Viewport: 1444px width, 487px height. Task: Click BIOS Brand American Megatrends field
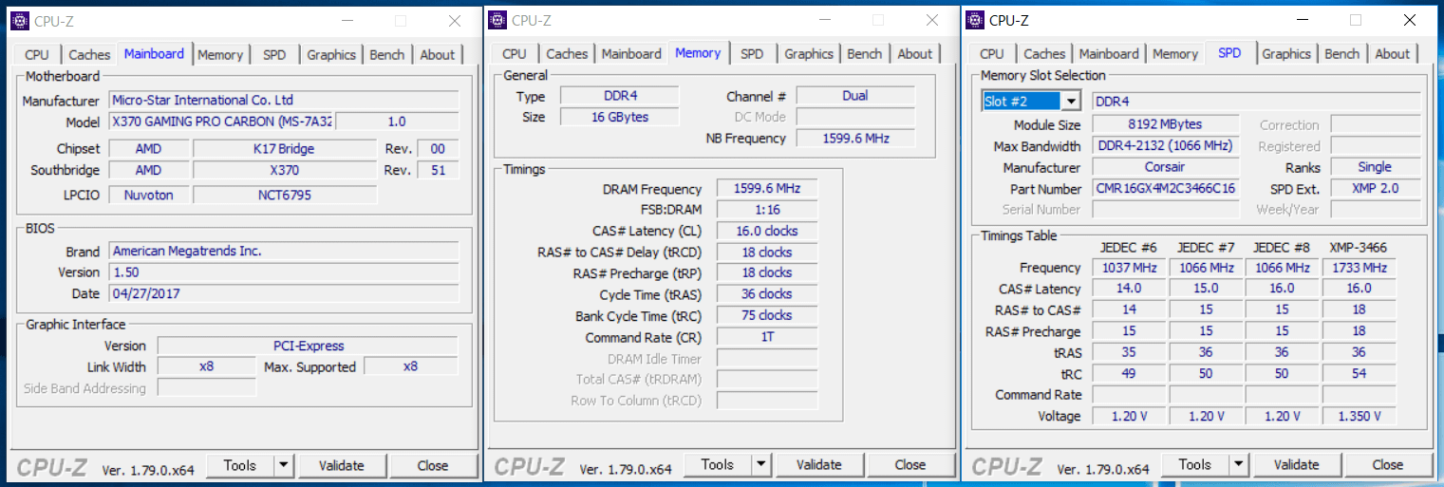284,252
